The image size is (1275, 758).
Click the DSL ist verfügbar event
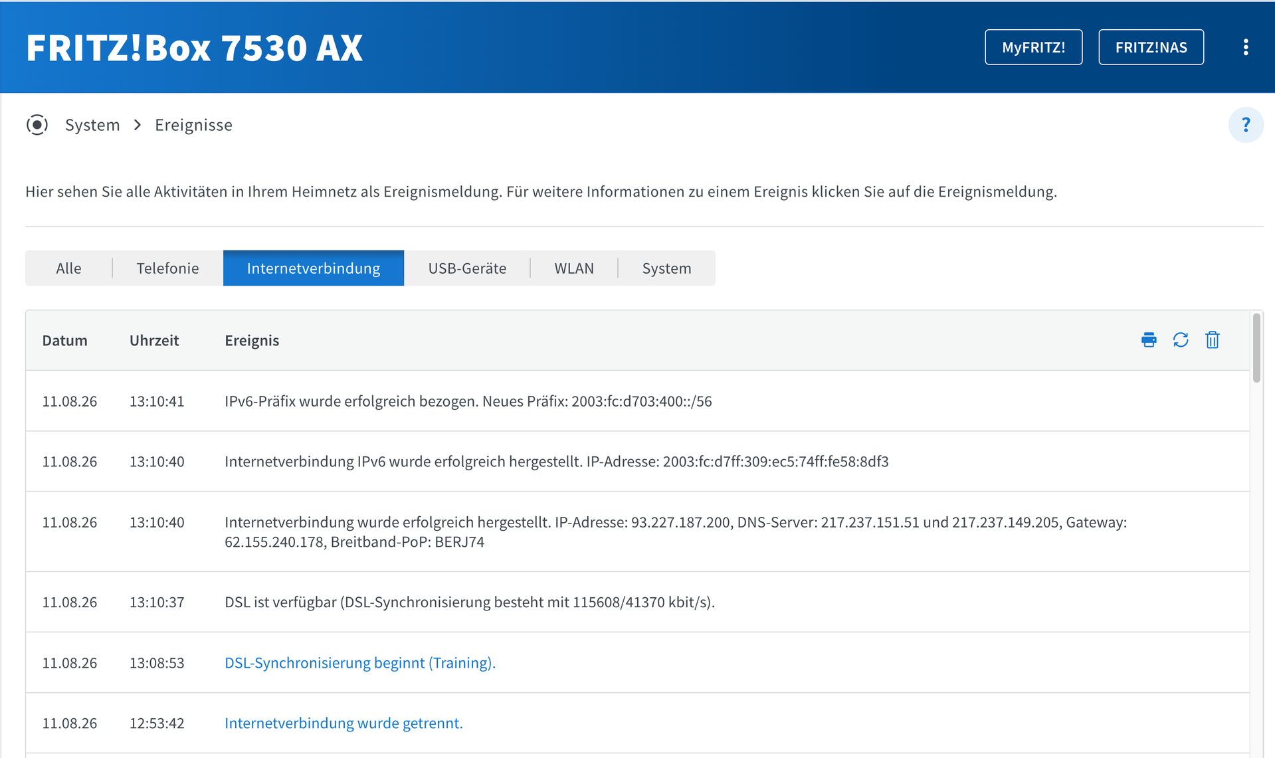(470, 602)
